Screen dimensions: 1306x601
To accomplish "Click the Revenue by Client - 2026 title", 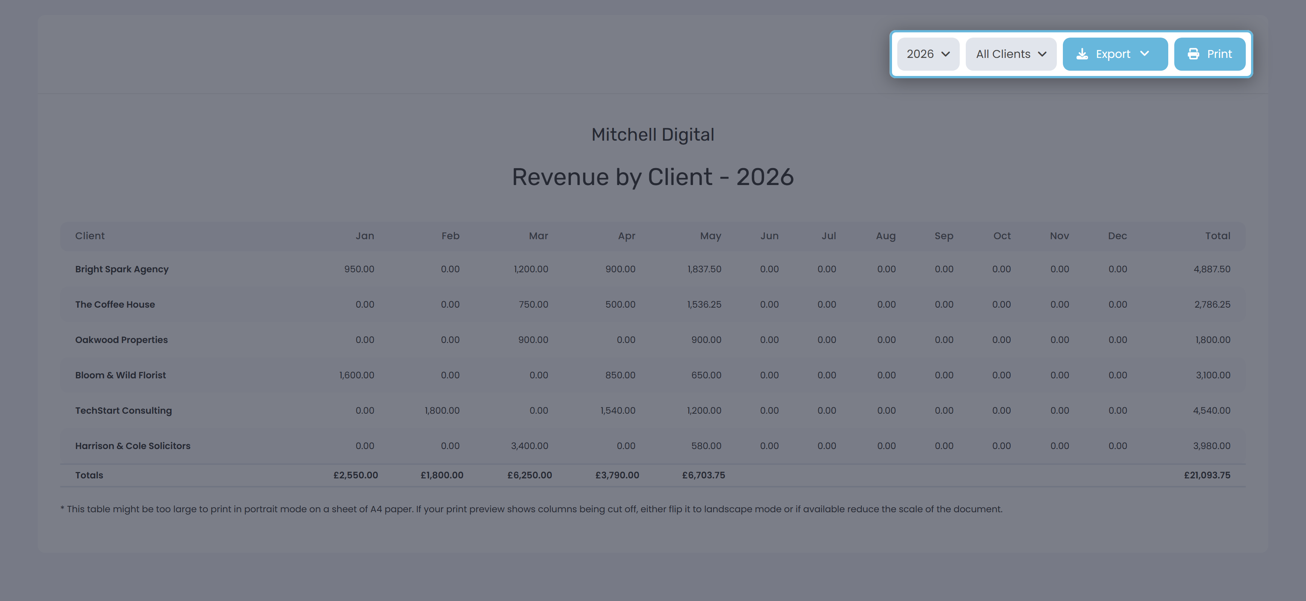I will [653, 177].
